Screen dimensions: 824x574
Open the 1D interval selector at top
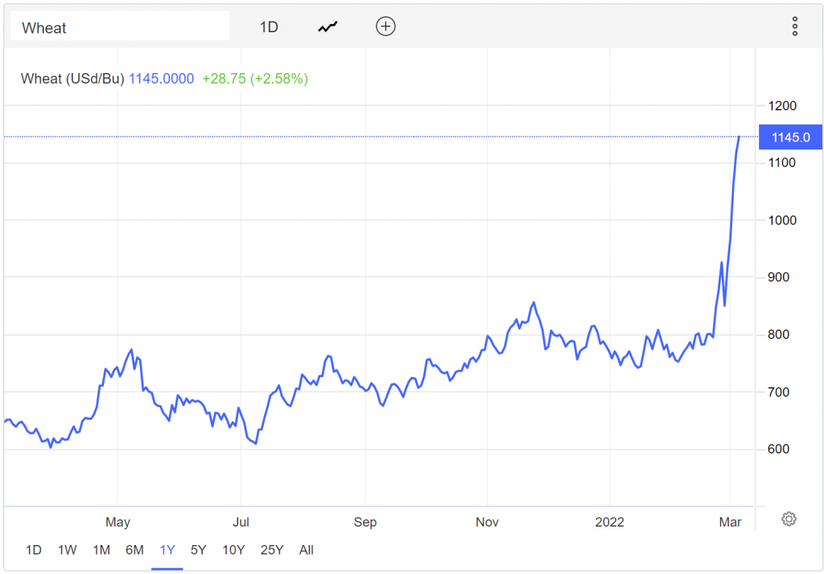(x=269, y=27)
